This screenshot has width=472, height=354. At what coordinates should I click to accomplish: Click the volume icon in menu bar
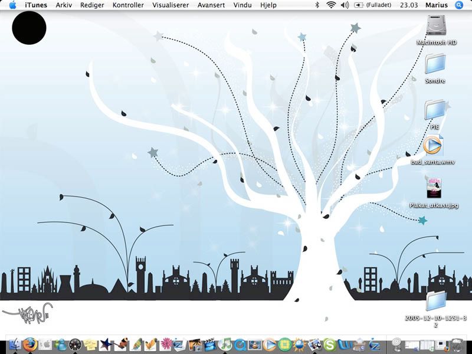345,5
